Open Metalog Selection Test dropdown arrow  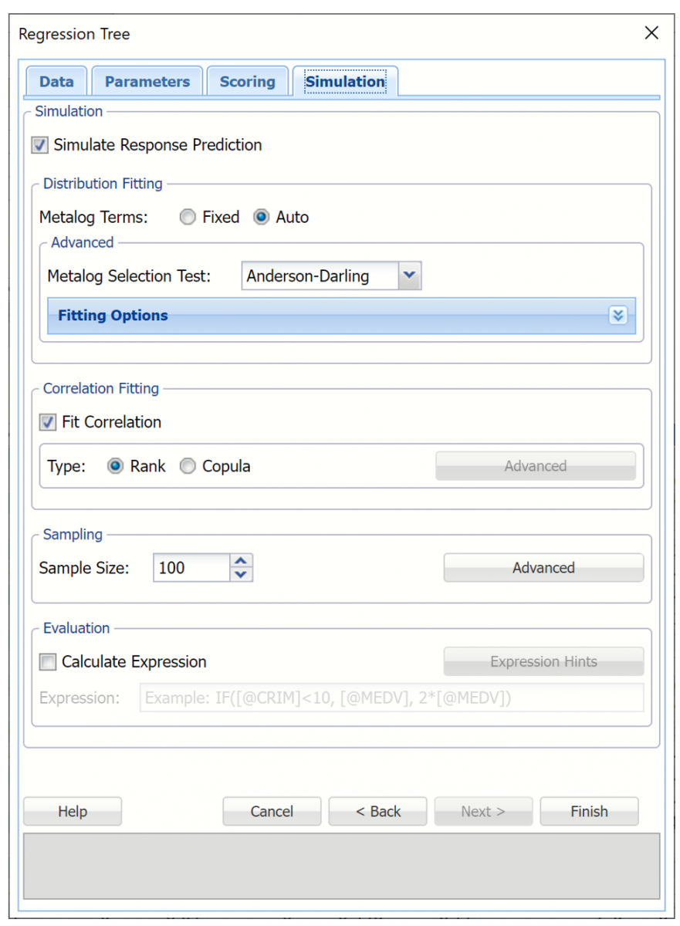(x=410, y=275)
